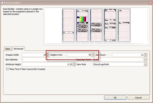
Task: Toggle Place Text if Item Cannot Be Created
Action: pos(7,69)
